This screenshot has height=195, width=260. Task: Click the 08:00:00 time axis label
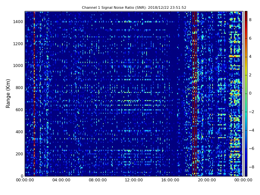click(98, 180)
